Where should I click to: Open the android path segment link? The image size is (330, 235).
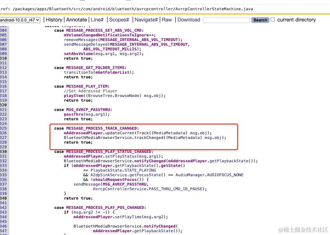point(101,9)
